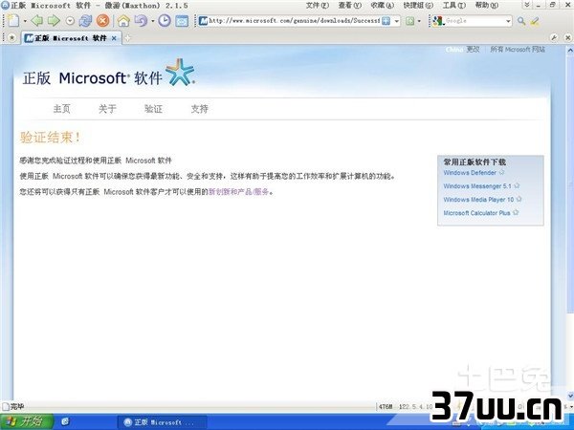Close the 正版 Microsoft 软件 tab
This screenshot has width=574, height=430.
(114, 38)
